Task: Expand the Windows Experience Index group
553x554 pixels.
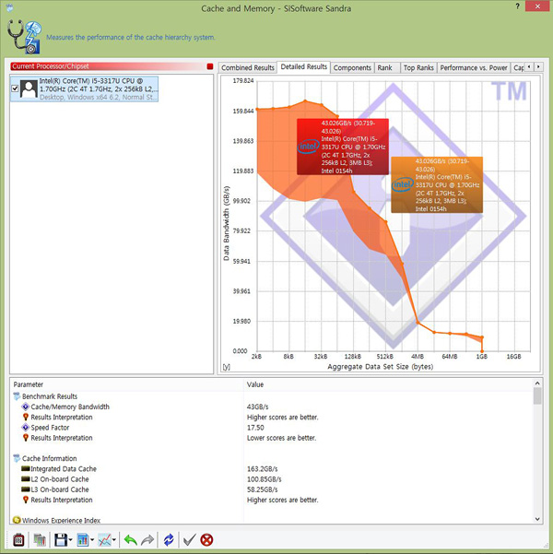Action: pos(17,520)
